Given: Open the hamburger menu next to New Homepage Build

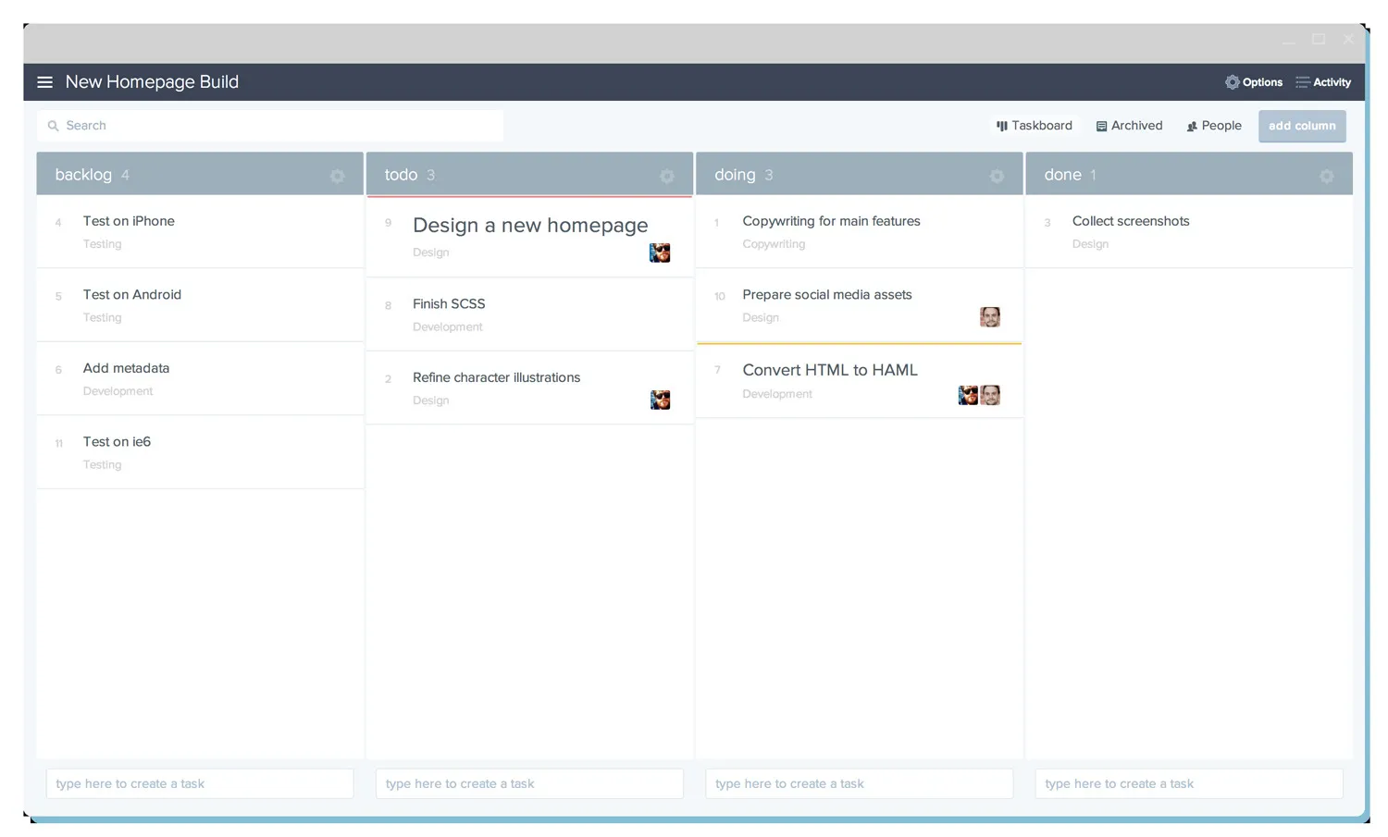Looking at the screenshot, I should point(44,81).
